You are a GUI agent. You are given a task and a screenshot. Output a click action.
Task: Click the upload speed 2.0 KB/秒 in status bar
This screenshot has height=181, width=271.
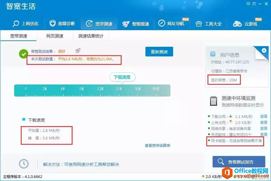click(x=212, y=177)
